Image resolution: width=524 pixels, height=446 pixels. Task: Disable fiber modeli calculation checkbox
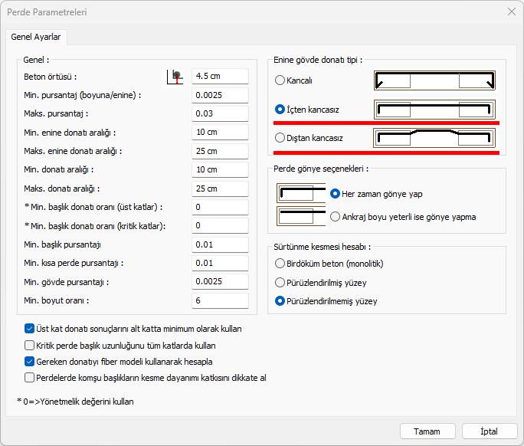pyautogui.click(x=30, y=362)
